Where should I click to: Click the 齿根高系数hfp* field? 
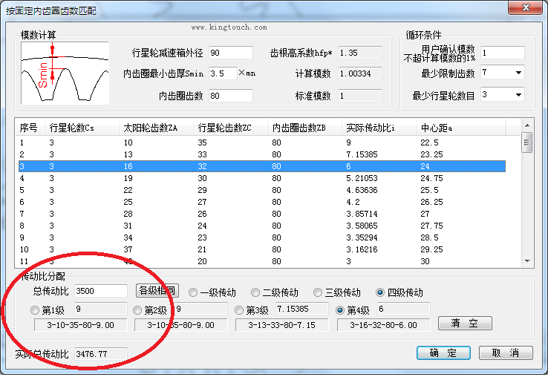[x=360, y=53]
